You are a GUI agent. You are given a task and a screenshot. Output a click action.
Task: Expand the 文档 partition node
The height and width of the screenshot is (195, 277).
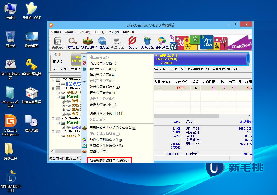click(x=63, y=105)
